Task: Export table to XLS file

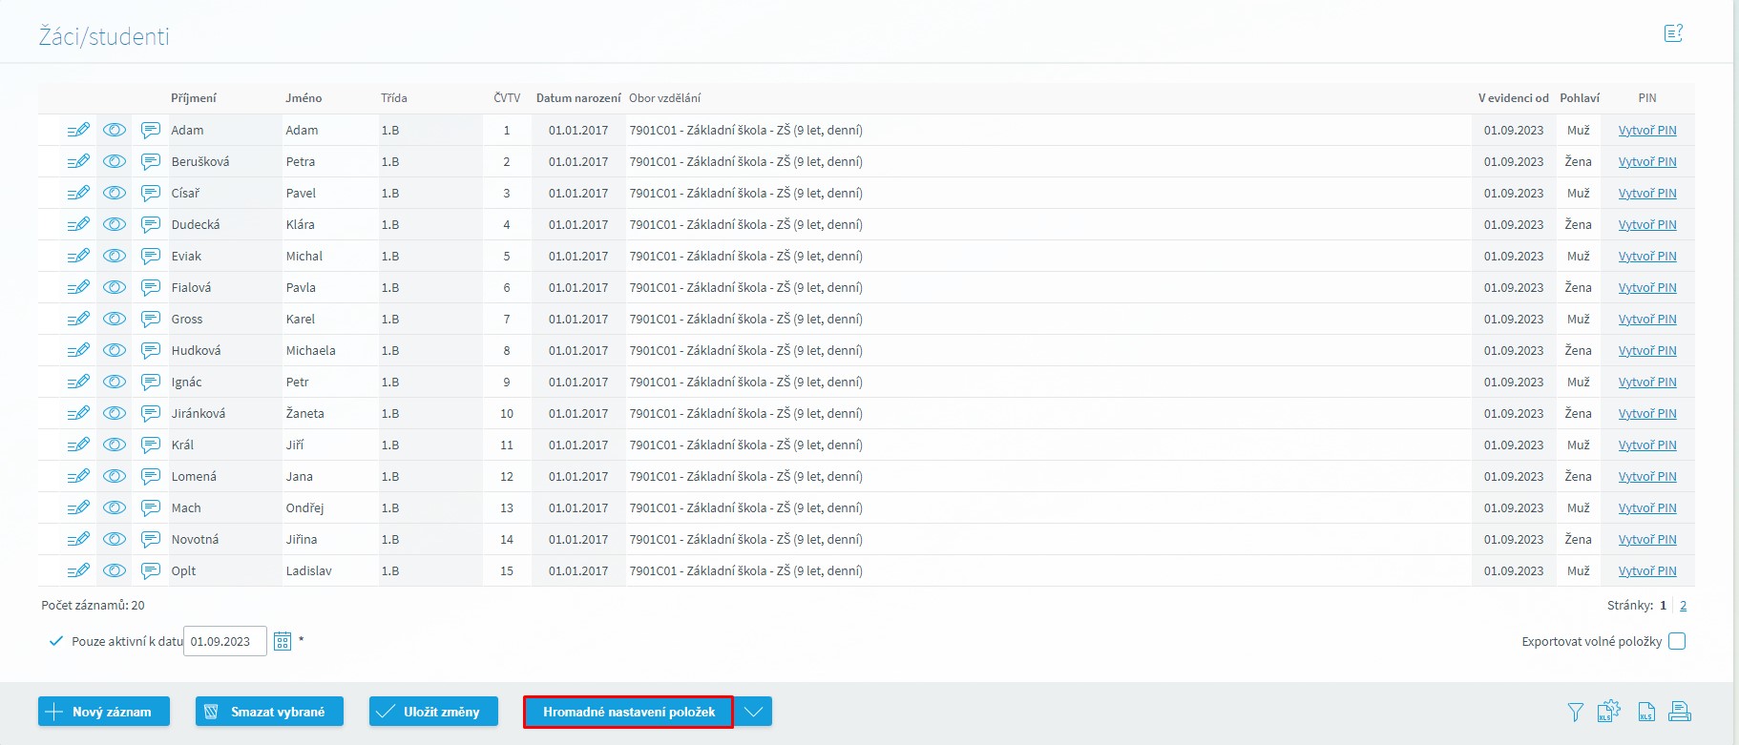Action: pos(1646,712)
